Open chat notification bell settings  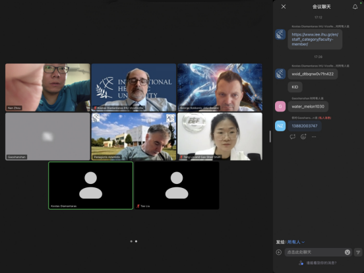pyautogui.click(x=355, y=7)
